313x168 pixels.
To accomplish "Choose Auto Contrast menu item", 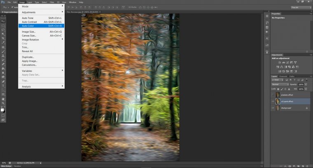I will point(41,22).
